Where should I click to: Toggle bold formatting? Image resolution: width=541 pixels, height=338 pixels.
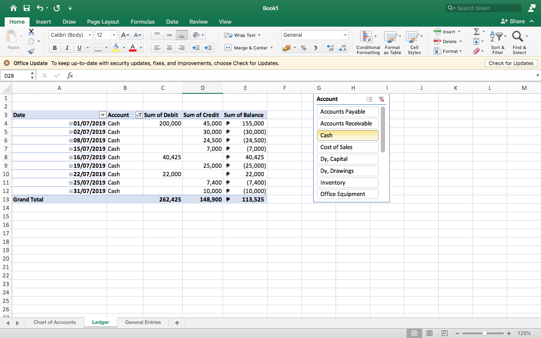(55, 48)
